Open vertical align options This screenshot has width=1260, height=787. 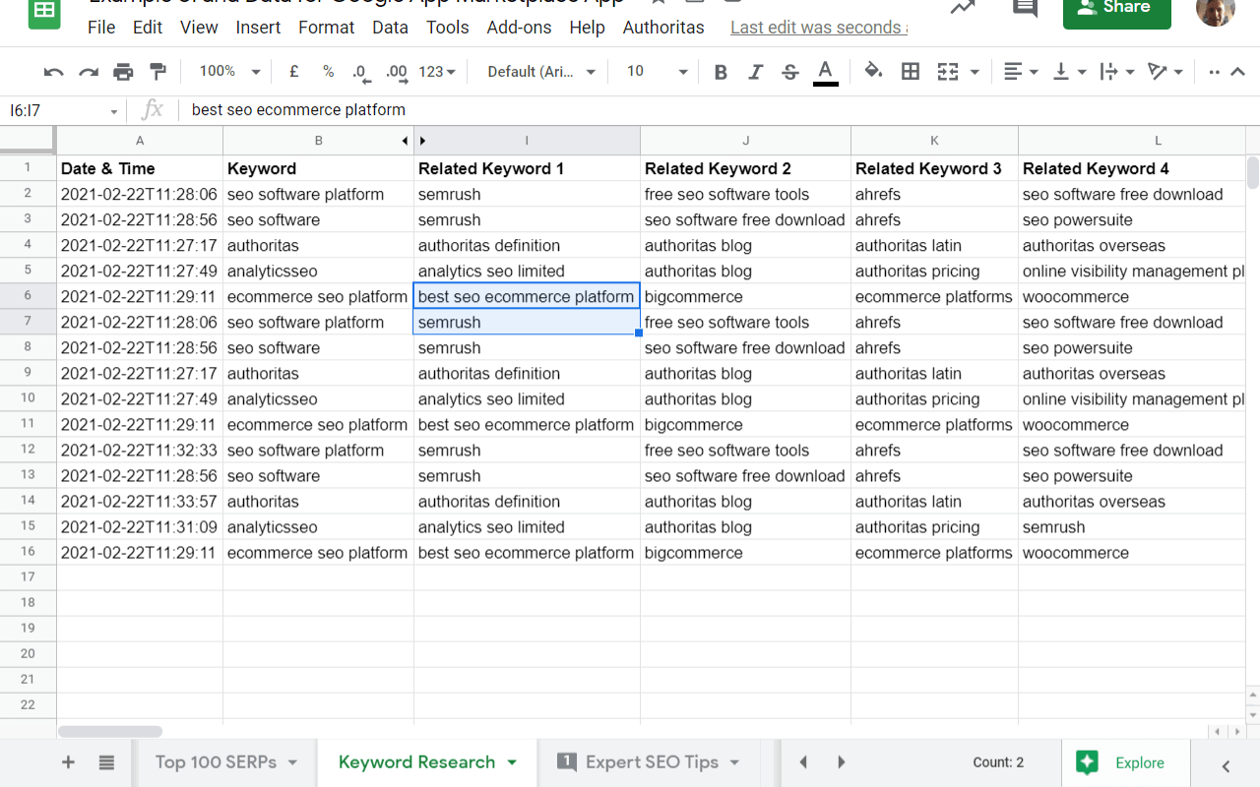click(1070, 72)
